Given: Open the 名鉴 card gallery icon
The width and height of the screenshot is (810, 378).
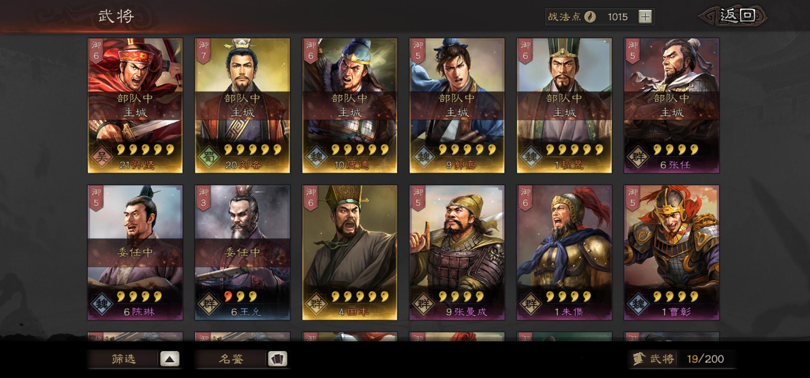Looking at the screenshot, I should pos(277,359).
